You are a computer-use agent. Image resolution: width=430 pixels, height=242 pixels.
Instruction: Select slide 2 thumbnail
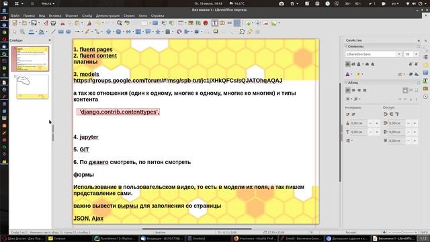(32, 87)
